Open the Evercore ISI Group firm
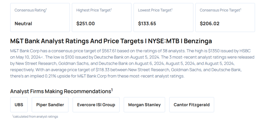Screen dimensions: 269x123 pos(96,105)
